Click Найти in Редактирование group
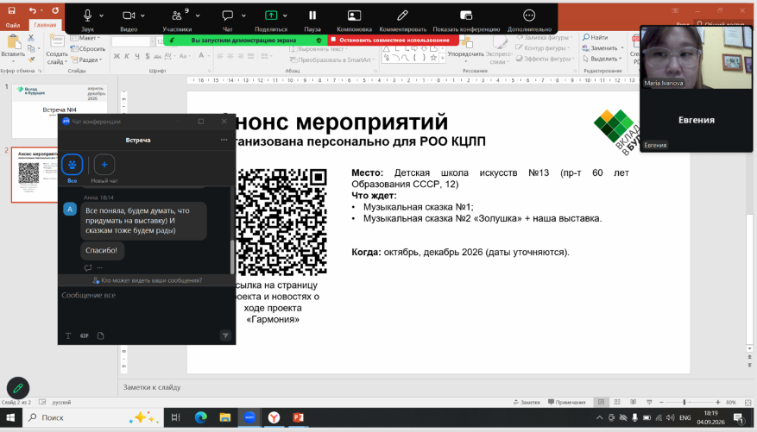The image size is (757, 432). pyautogui.click(x=596, y=37)
